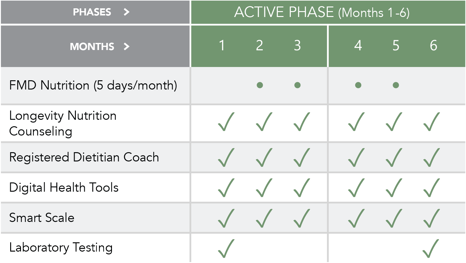Select the FMD Nutrition dot for month 3
This screenshot has width=466, height=263.
click(x=297, y=85)
